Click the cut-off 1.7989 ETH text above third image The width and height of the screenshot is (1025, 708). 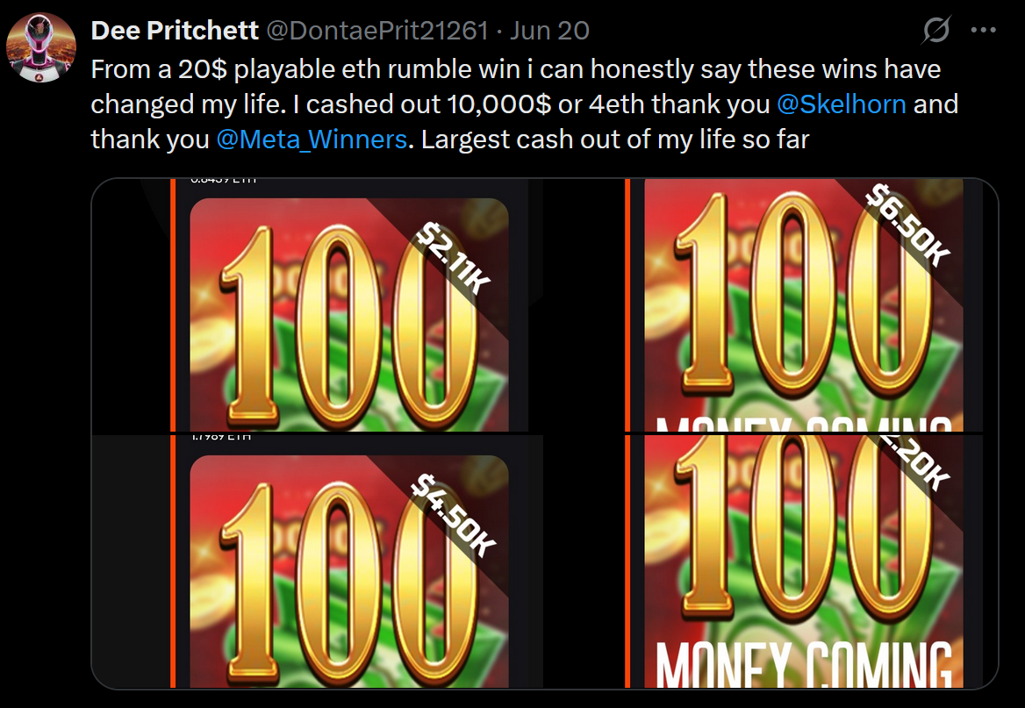pyautogui.click(x=222, y=437)
